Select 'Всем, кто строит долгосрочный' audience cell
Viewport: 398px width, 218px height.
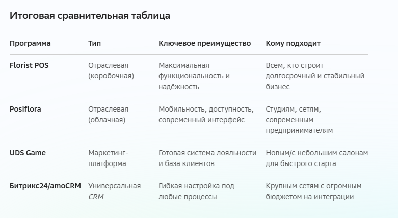pos(315,76)
